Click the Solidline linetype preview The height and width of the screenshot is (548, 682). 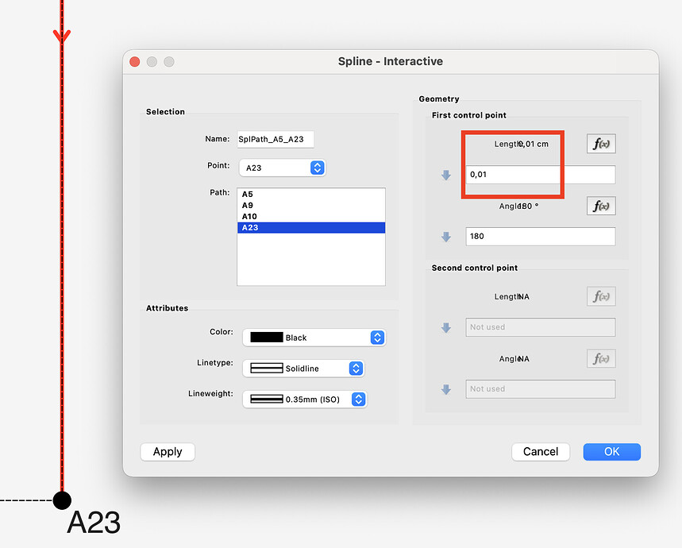point(267,369)
